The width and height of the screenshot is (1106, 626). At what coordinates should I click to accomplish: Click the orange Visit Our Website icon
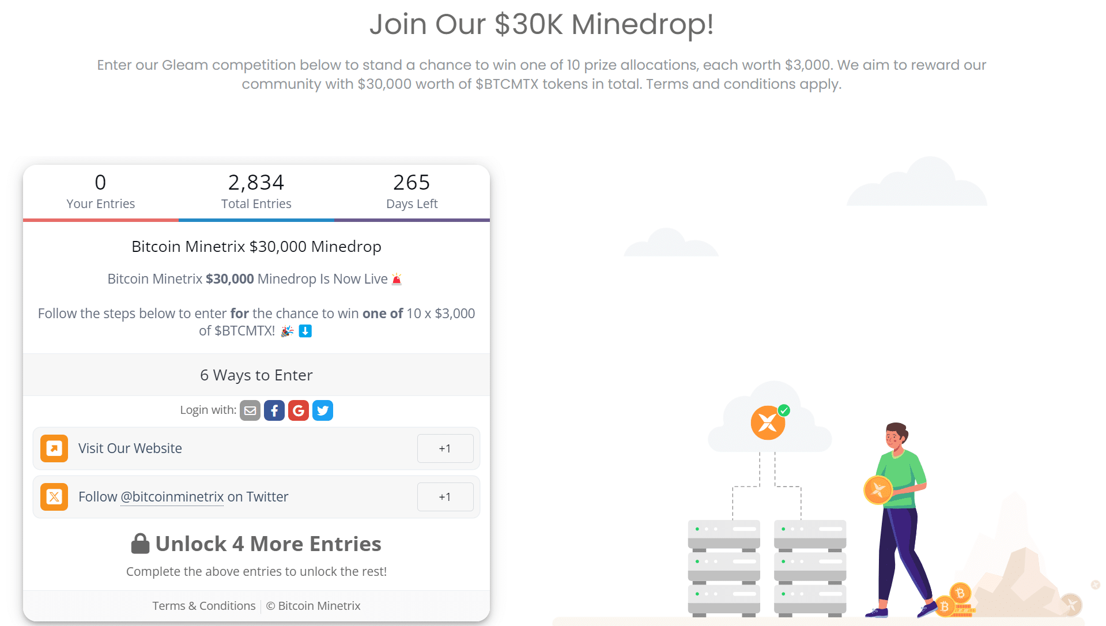[54, 448]
